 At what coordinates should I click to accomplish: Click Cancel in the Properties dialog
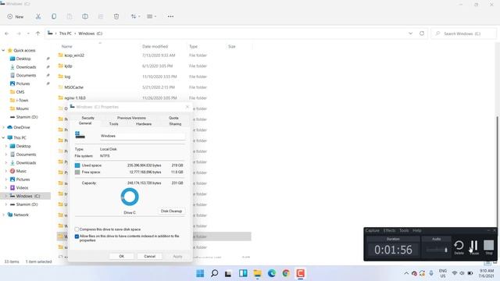click(149, 256)
